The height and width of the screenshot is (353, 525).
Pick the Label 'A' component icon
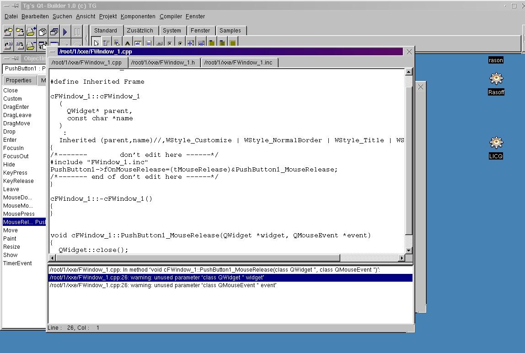pyautogui.click(x=128, y=43)
